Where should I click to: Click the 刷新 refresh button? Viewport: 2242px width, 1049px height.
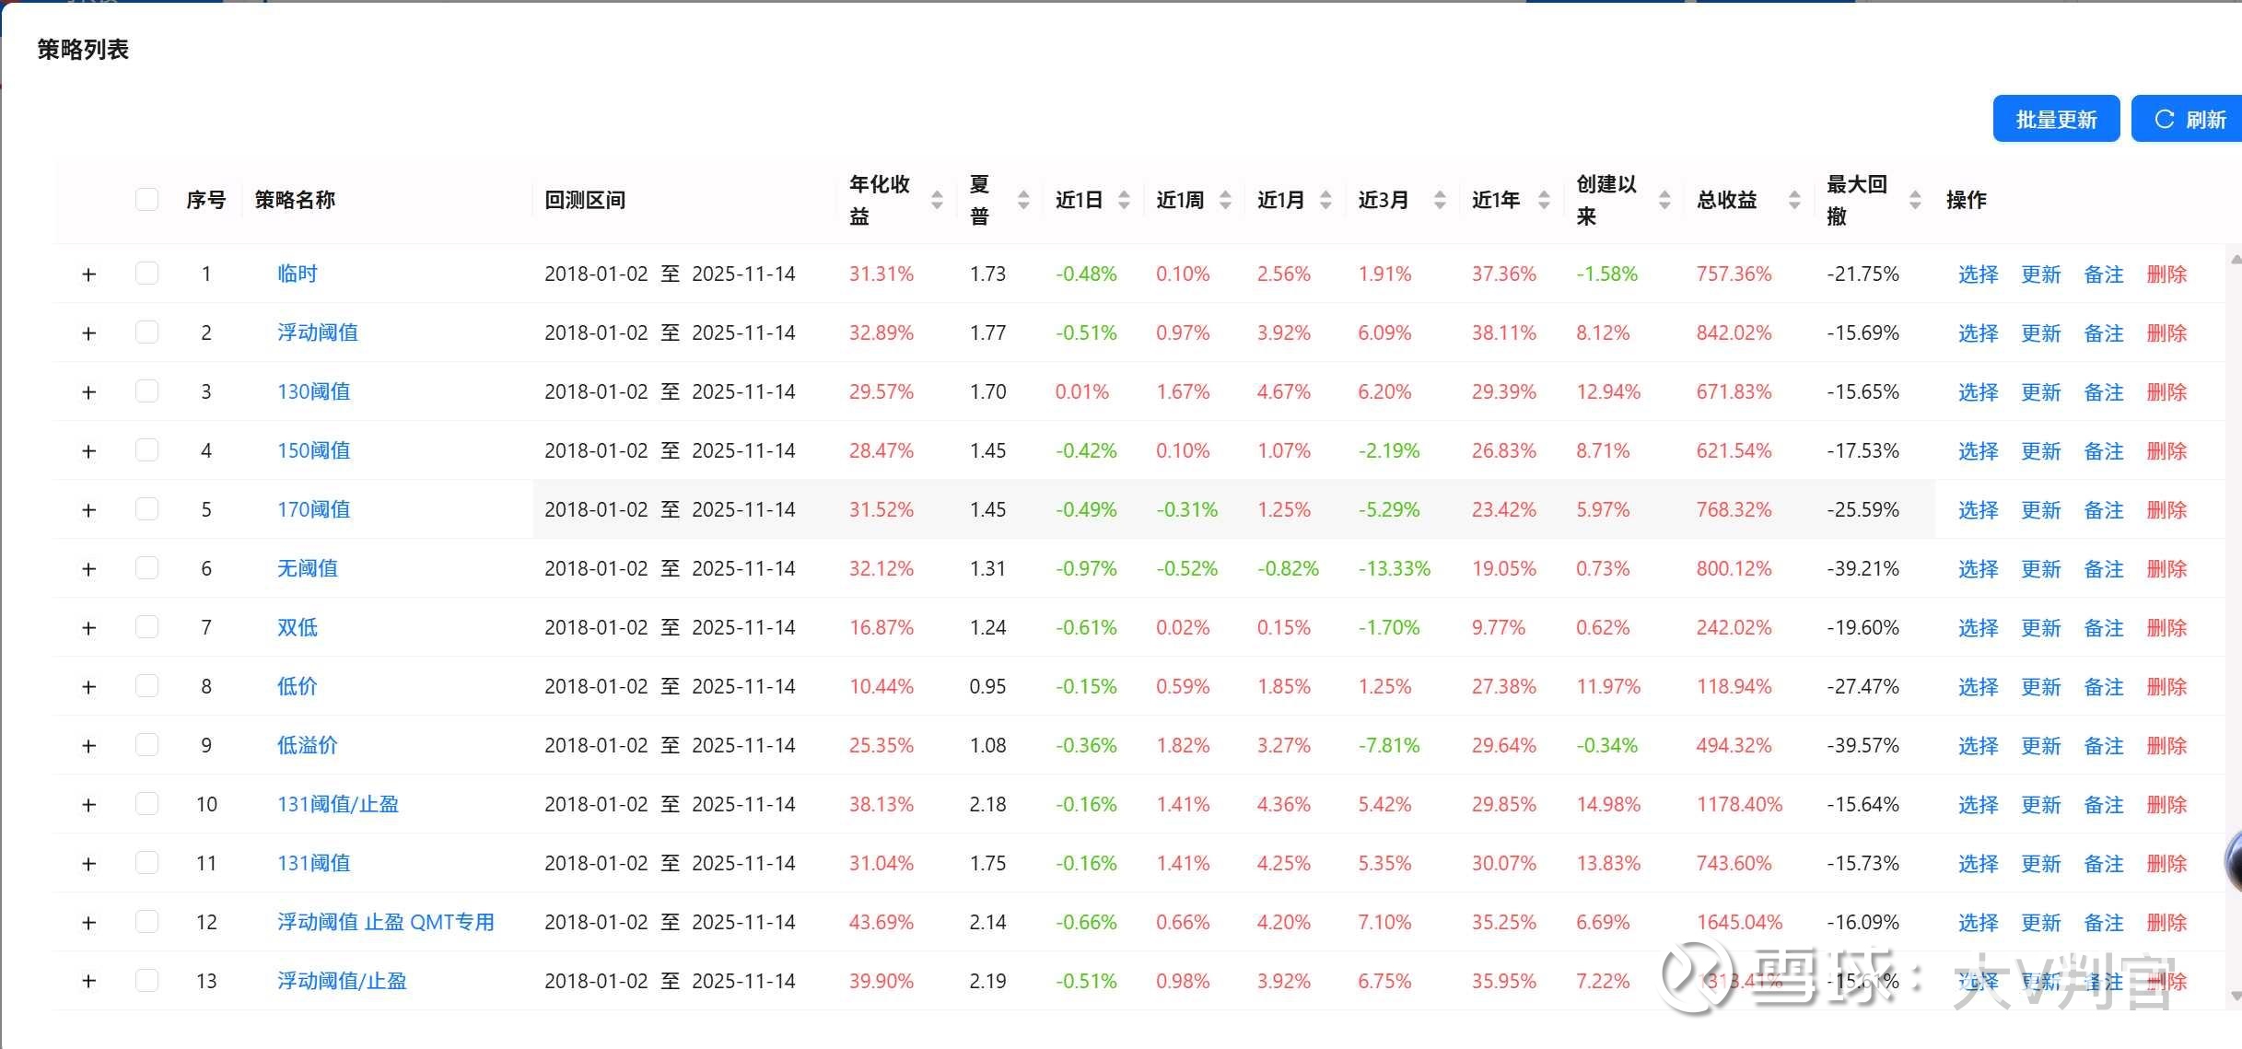(2190, 120)
